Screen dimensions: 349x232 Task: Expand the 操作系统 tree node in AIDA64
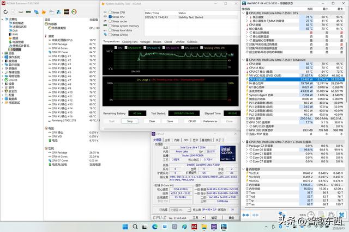(2, 57)
